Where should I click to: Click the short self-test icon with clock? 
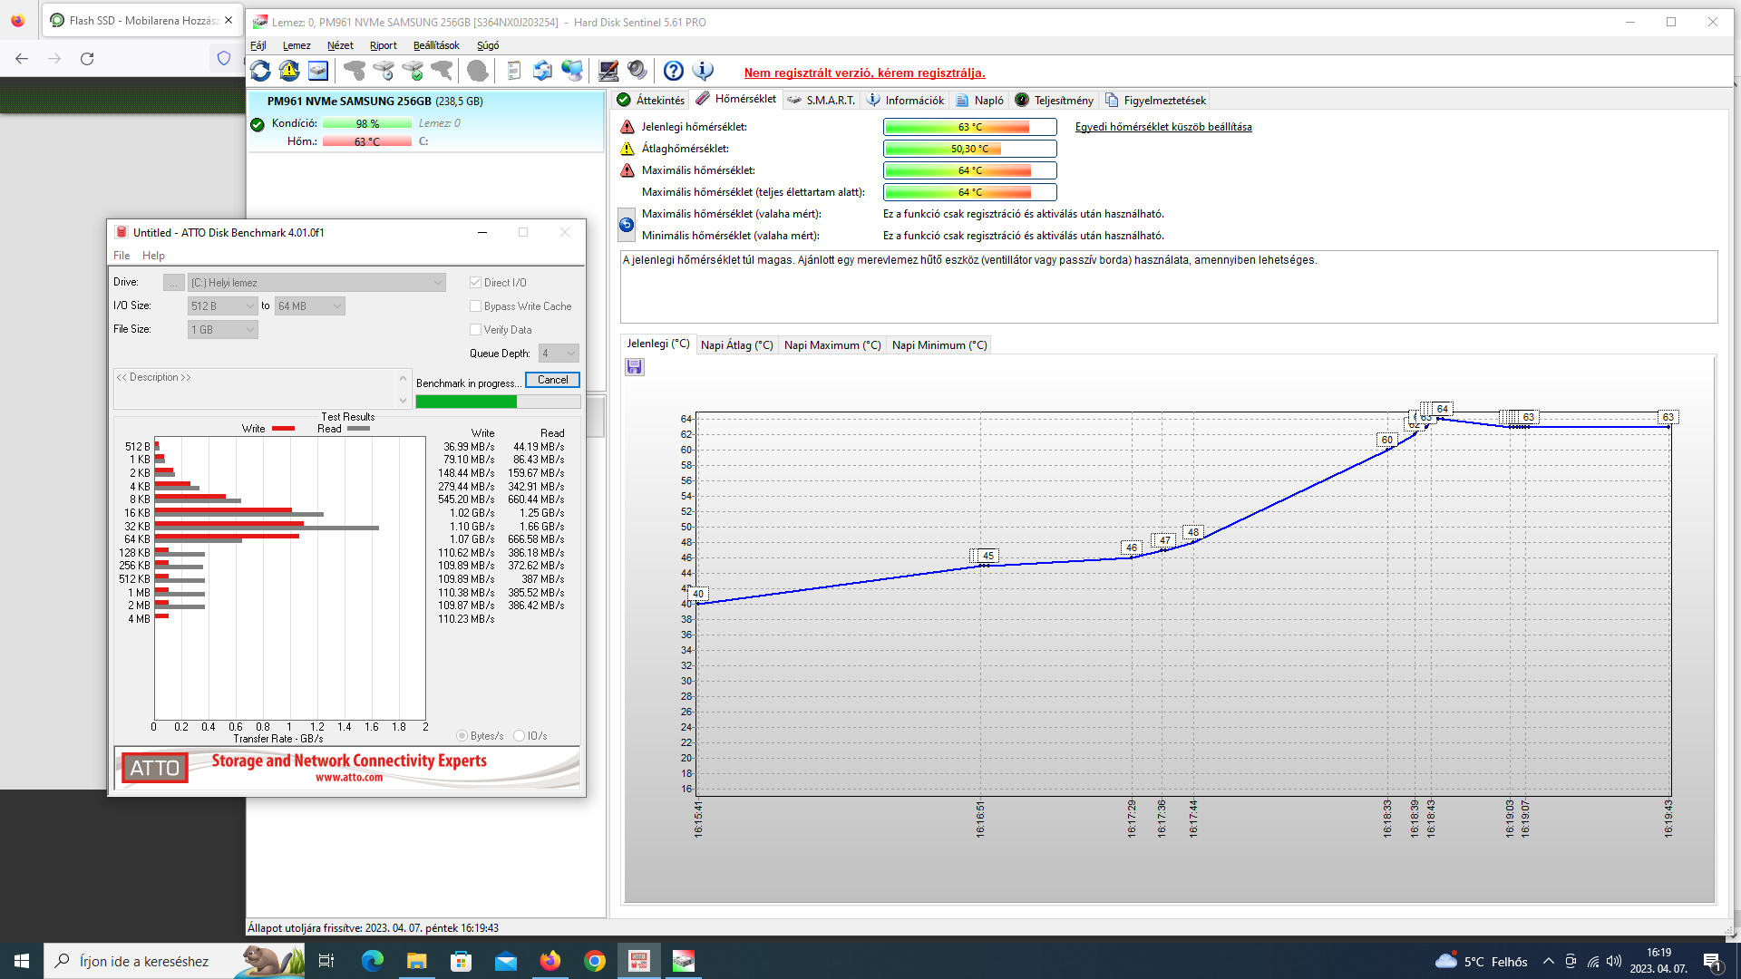(384, 71)
